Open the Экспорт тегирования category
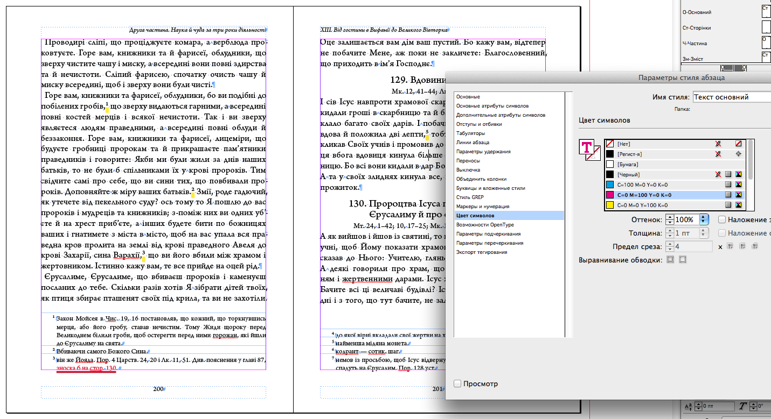This screenshot has height=419, width=771. click(x=509, y=252)
